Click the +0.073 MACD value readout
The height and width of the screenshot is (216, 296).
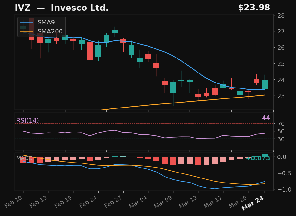click(x=259, y=158)
